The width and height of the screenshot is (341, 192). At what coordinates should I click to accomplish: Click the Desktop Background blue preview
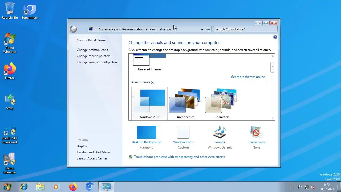pyautogui.click(x=147, y=132)
